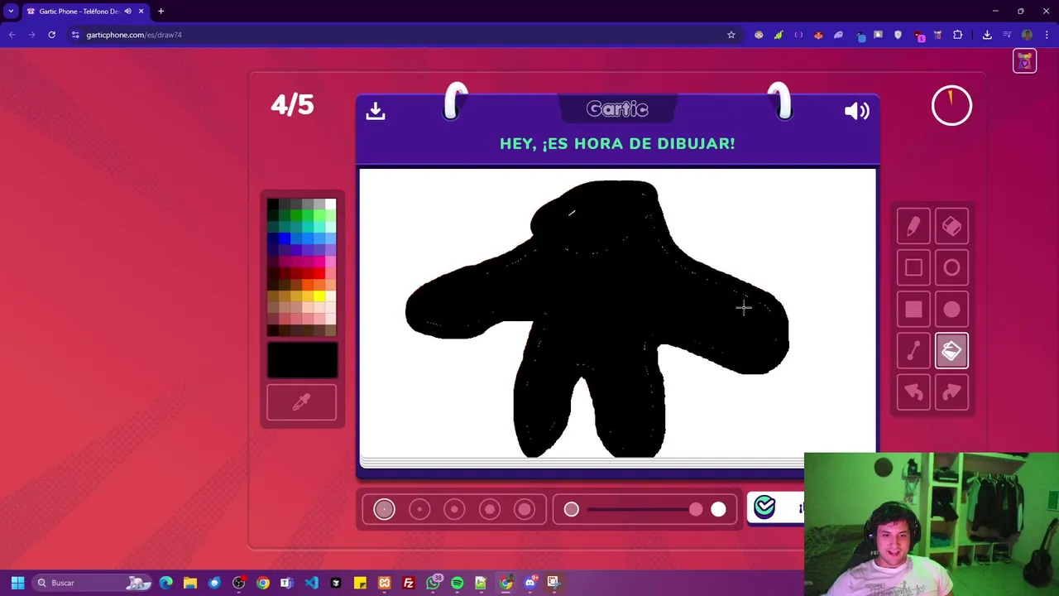Open Chrome downloads panel

[987, 35]
